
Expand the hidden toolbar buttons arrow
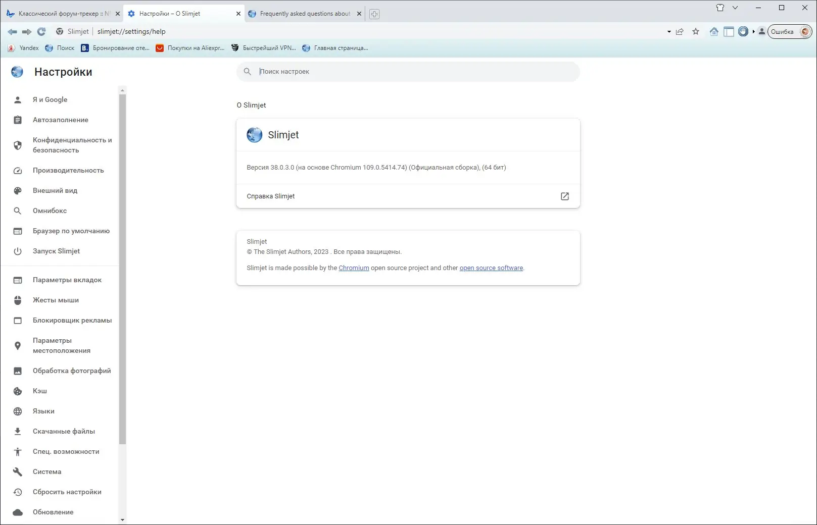[x=753, y=31]
